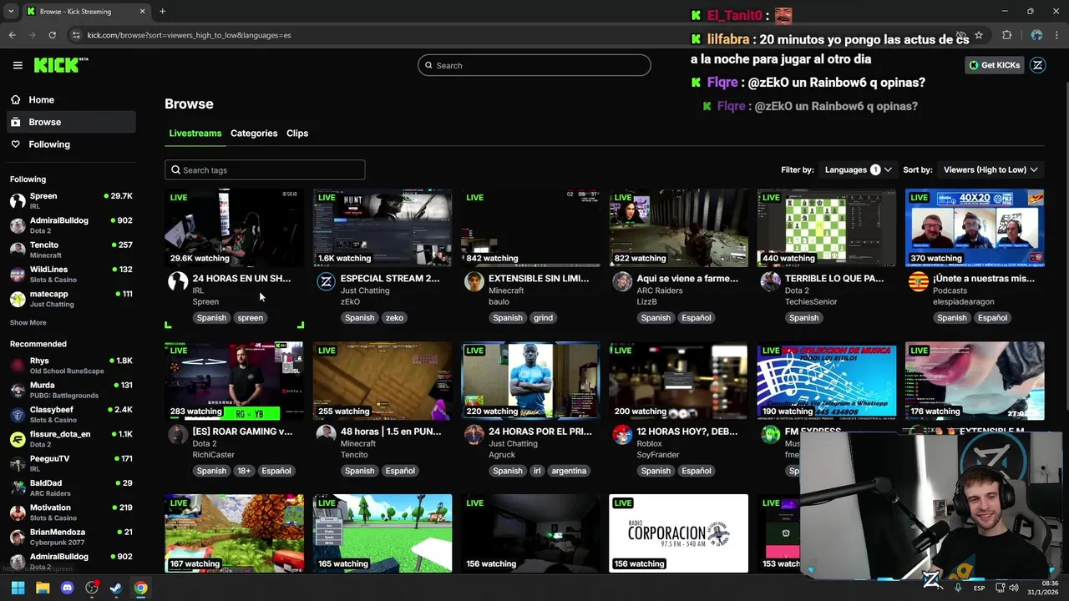The height and width of the screenshot is (601, 1069).
Task: Click the 'grind' tag chip
Action: (x=543, y=318)
